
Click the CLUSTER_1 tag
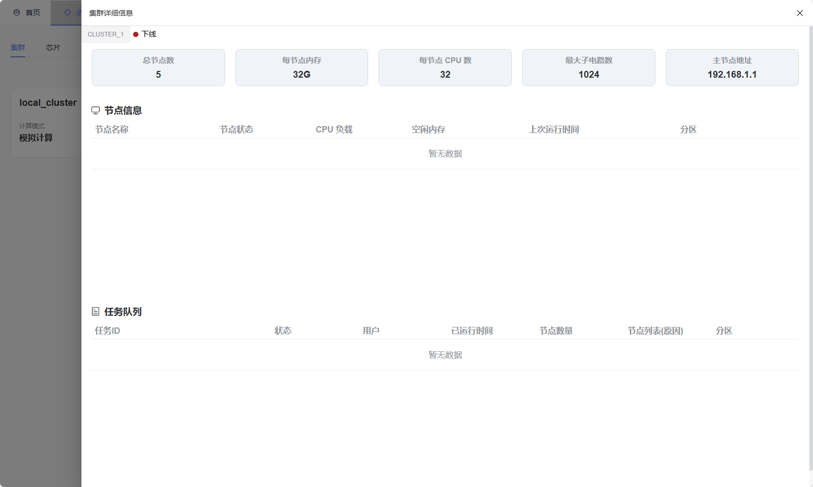tap(105, 34)
